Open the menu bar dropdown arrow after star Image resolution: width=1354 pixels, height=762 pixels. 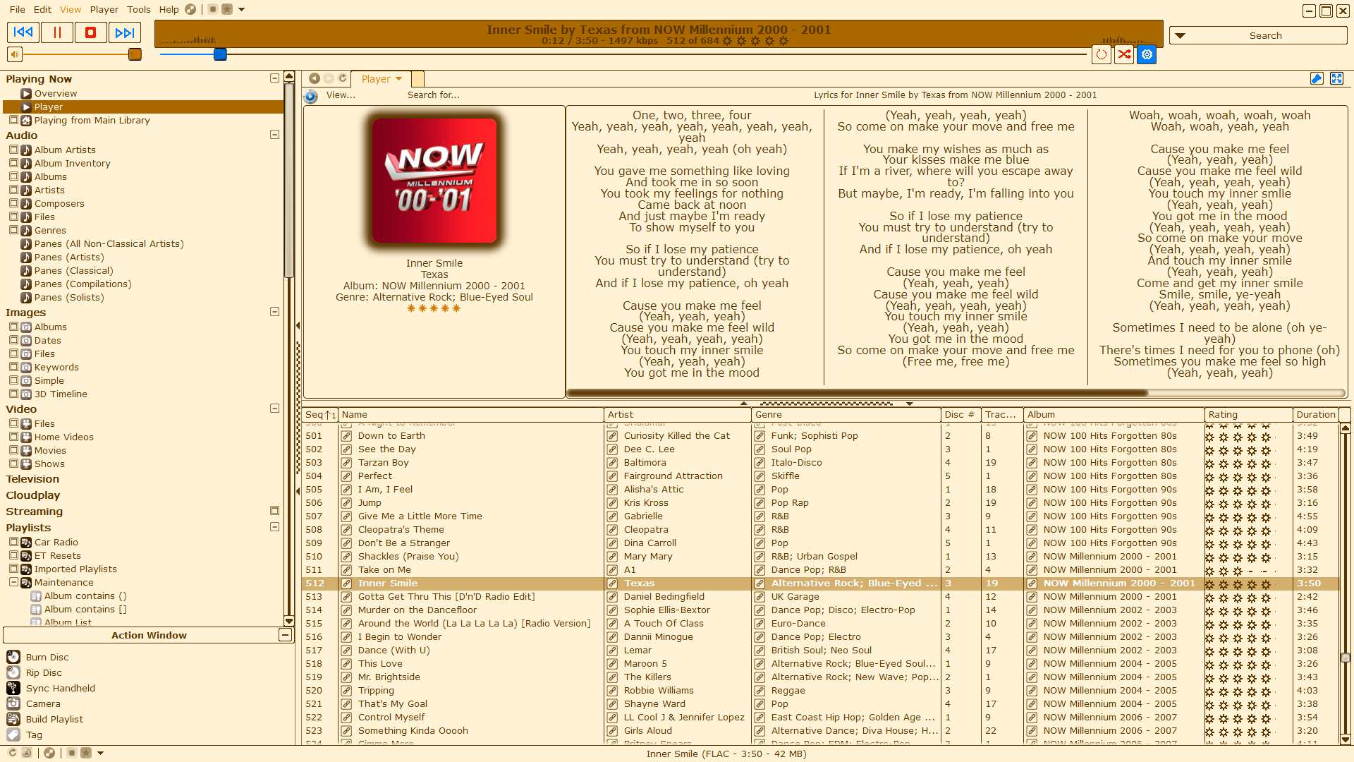coord(241,9)
